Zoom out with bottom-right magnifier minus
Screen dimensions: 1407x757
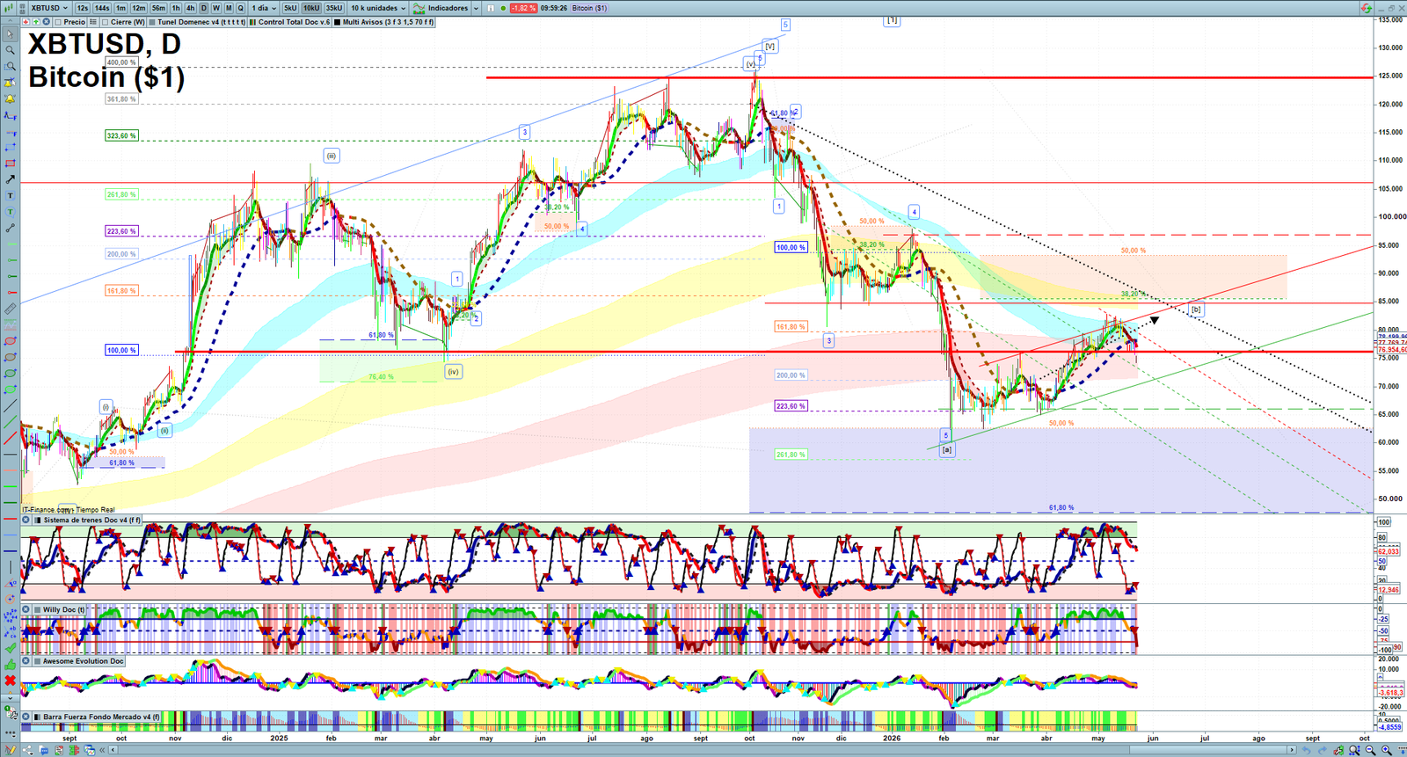[1371, 750]
